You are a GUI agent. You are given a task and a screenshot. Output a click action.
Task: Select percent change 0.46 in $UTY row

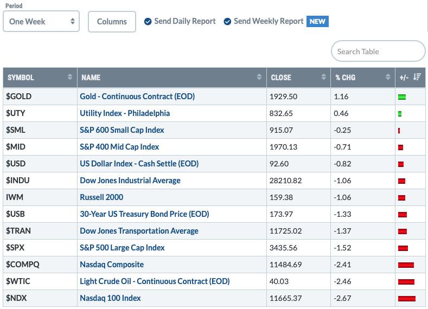[x=341, y=113]
